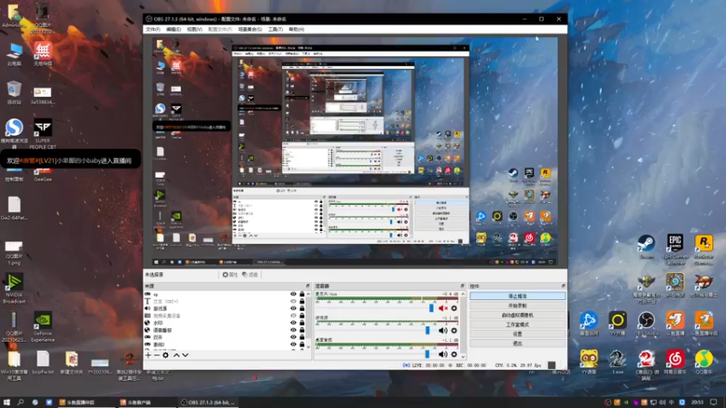Open the 工具(T) menu
This screenshot has width=726, height=408.
pyautogui.click(x=275, y=29)
